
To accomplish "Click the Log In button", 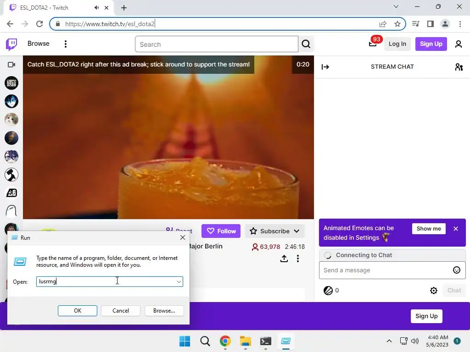I will [397, 44].
